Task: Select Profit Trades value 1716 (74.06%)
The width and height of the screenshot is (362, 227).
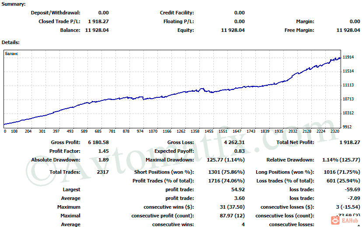Action: (x=226, y=181)
